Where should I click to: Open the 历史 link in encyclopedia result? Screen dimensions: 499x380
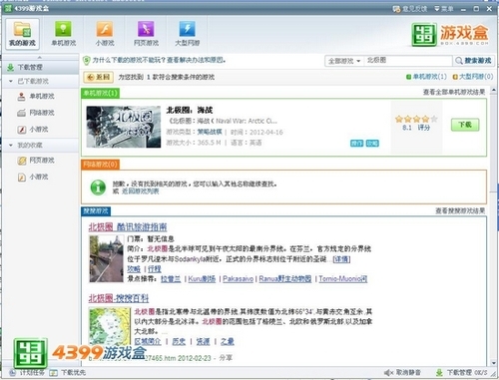[179, 341]
